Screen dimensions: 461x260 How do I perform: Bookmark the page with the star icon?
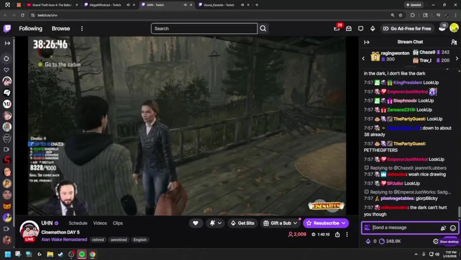pyautogui.click(x=400, y=15)
